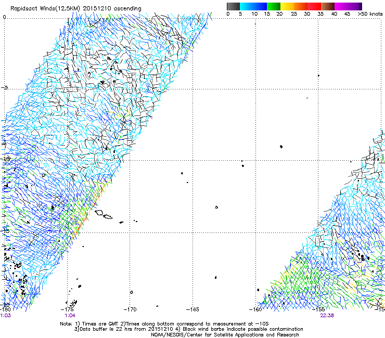
Task: Click the green 15-20 knots legend swatch
Action: [x=274, y=6]
